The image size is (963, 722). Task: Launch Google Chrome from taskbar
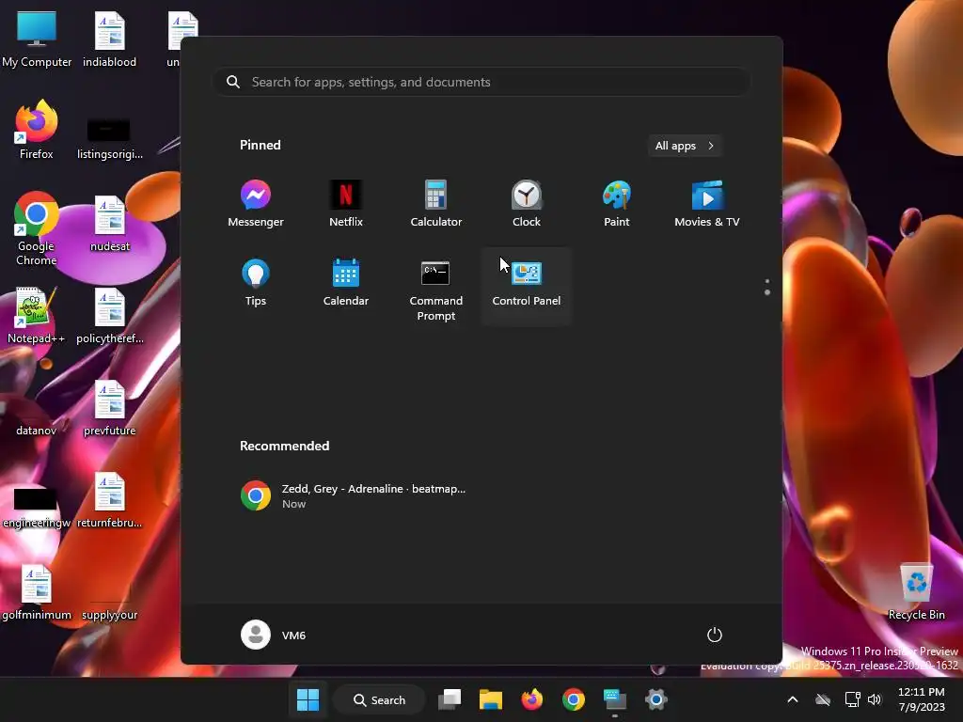[x=573, y=699]
